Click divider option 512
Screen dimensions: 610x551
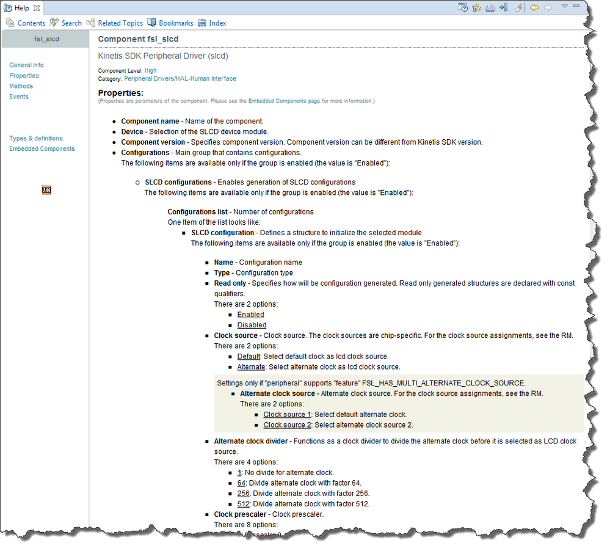pos(243,504)
